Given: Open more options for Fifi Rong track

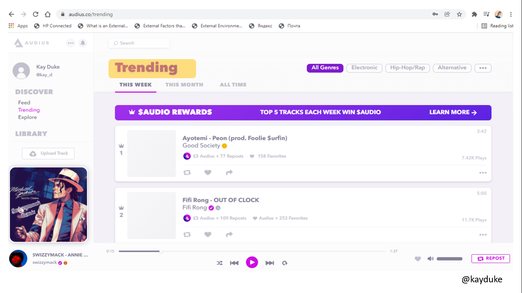Looking at the screenshot, I should click(x=483, y=235).
